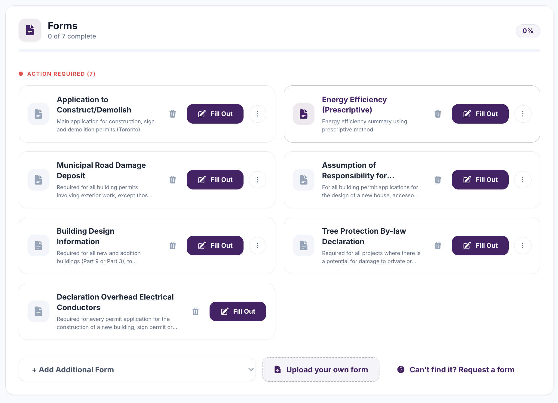Fill out the Application to Construct/Demolish form
The width and height of the screenshot is (558, 403).
pyautogui.click(x=215, y=114)
